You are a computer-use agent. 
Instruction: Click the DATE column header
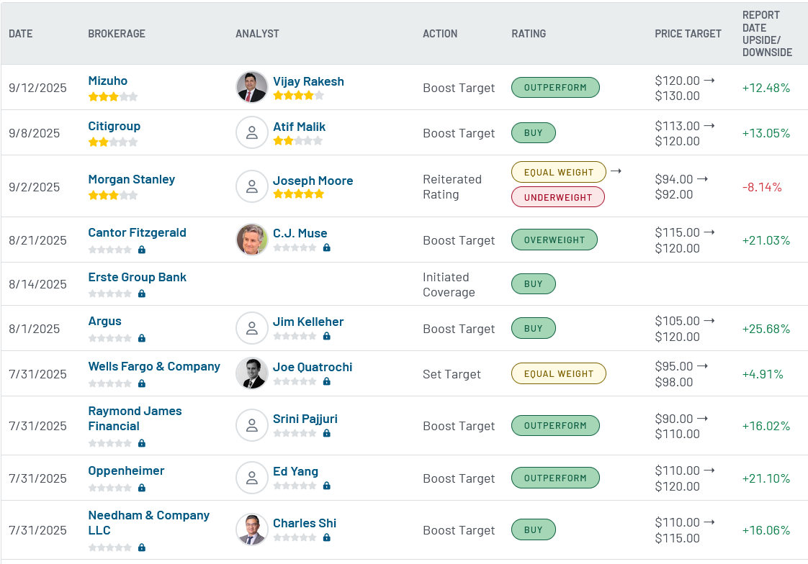click(x=21, y=33)
